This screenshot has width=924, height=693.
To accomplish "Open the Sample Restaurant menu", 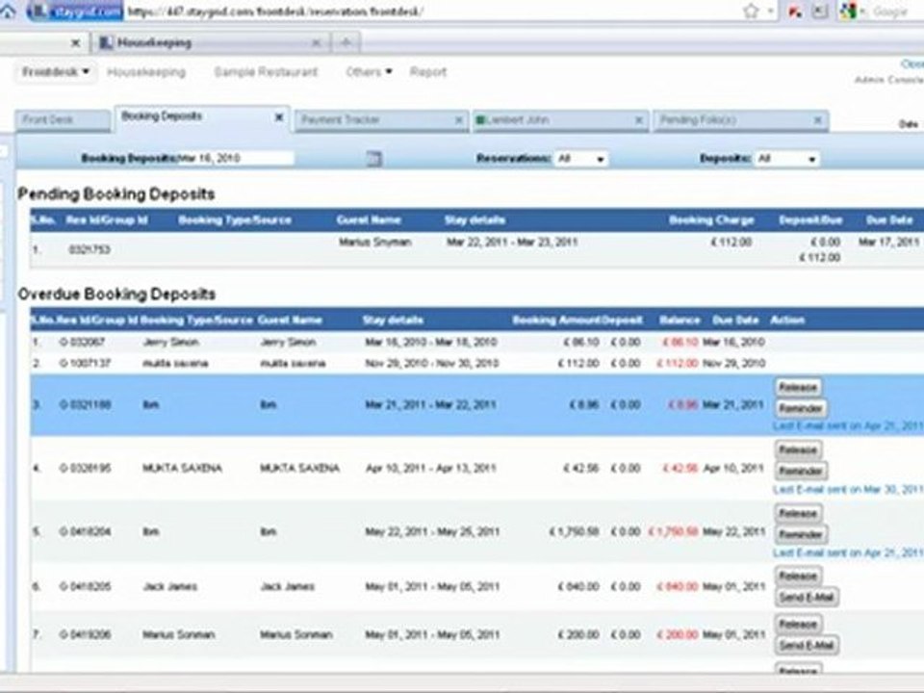I will tap(266, 72).
